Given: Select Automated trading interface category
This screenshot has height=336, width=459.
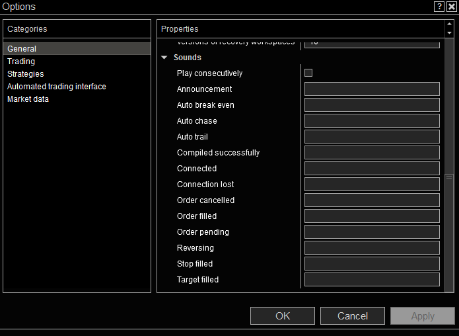Looking at the screenshot, I should tap(57, 87).
